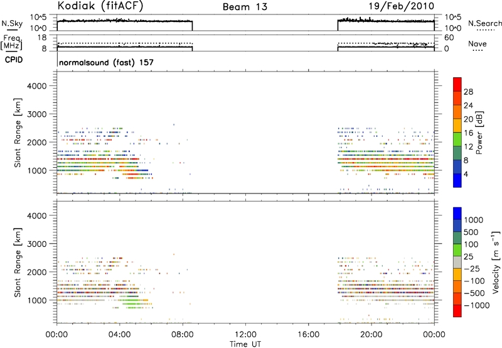Click the "Time UT" axis title
This screenshot has height=348, width=502.
(245, 344)
